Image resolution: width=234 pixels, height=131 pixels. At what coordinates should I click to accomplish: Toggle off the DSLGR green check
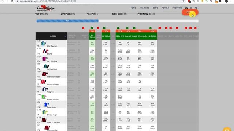point(127,28)
